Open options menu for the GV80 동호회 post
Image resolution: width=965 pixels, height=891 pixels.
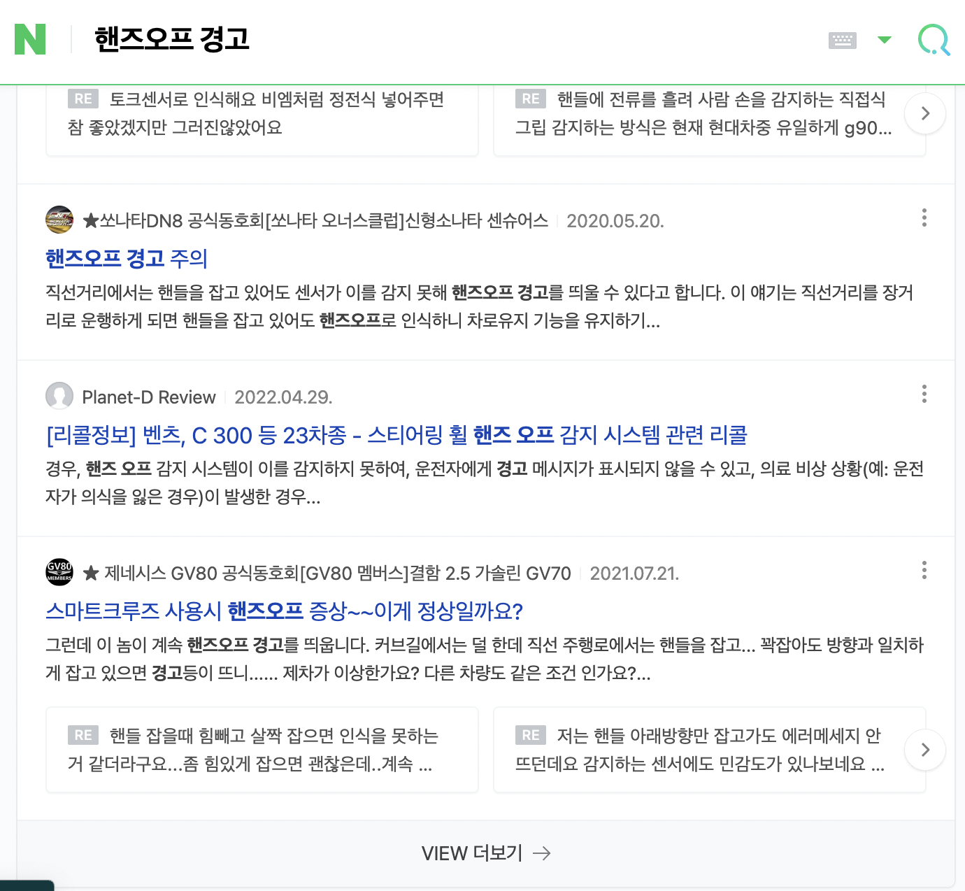[924, 570]
